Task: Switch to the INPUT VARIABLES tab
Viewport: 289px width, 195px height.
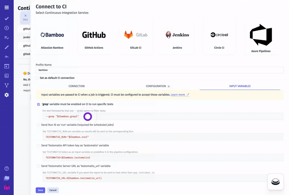Action: click(x=240, y=86)
